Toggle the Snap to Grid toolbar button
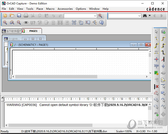 click(74, 23)
